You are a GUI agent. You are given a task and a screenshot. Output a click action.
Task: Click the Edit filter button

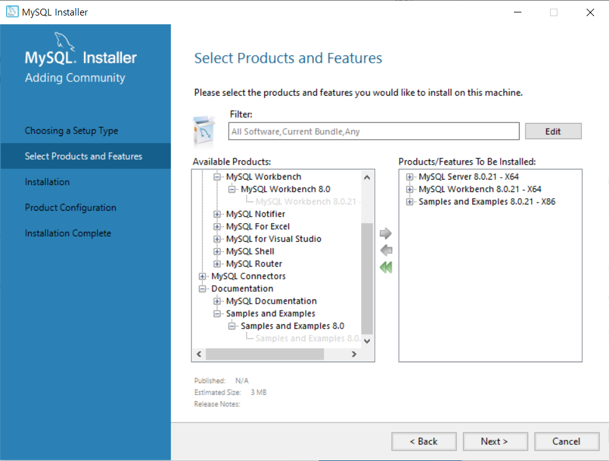pyautogui.click(x=553, y=131)
